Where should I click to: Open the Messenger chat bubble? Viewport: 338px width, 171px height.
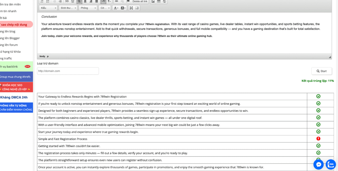pos(319,164)
